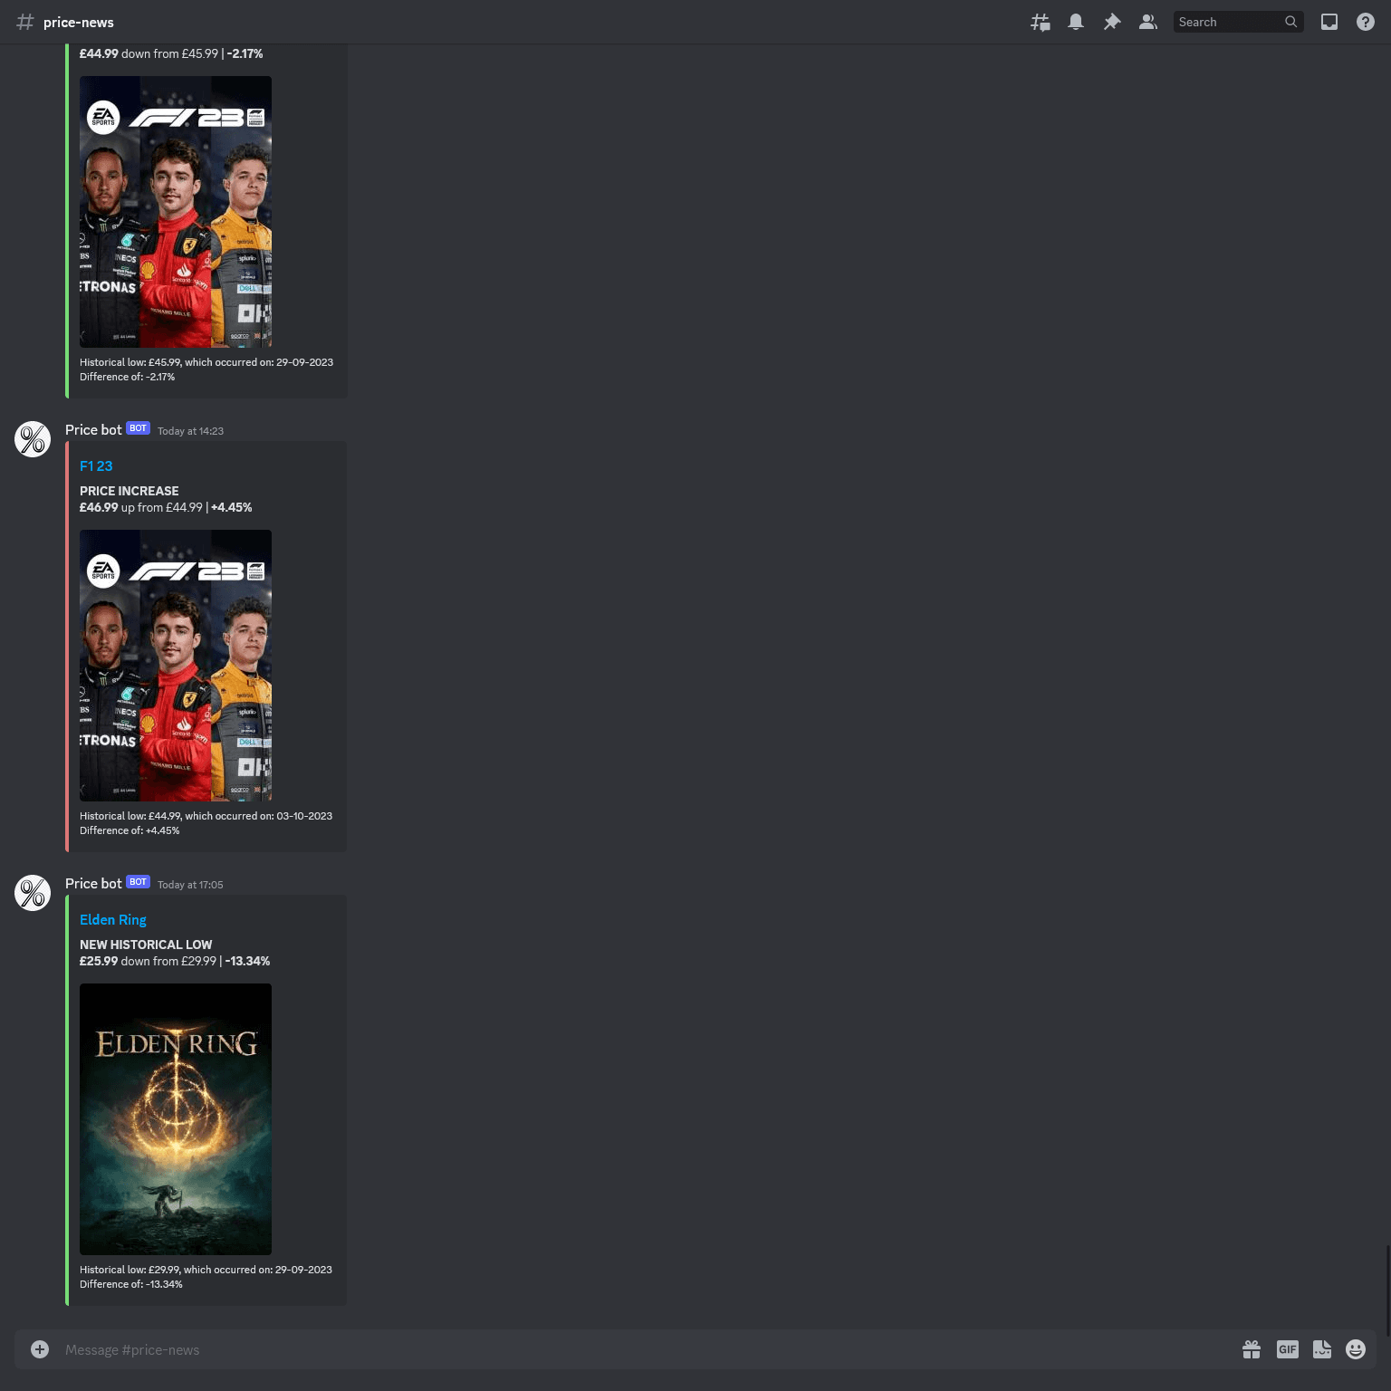Open the Elden Ring game link

(x=112, y=919)
